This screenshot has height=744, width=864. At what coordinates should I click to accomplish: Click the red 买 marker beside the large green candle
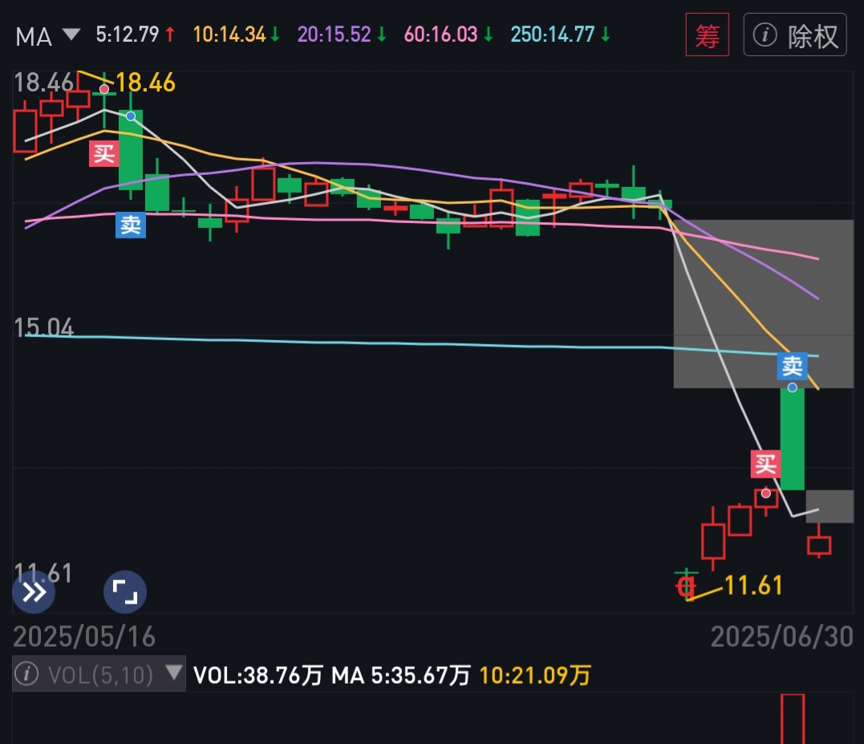[766, 464]
